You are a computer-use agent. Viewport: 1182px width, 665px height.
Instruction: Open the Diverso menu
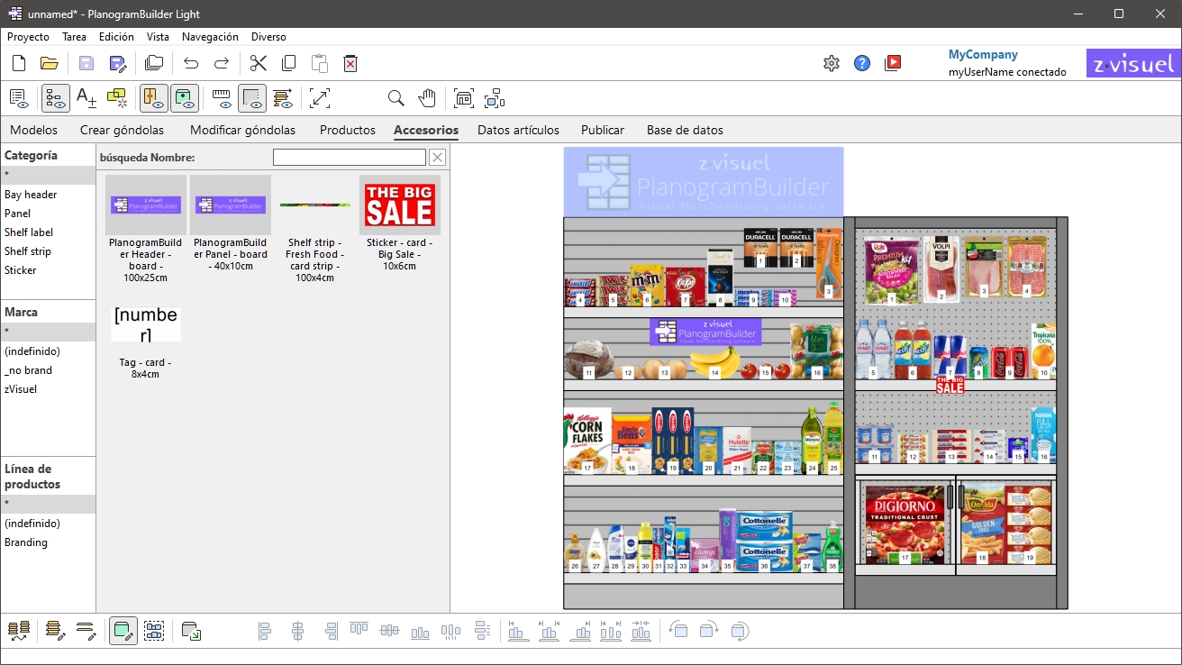268,37
